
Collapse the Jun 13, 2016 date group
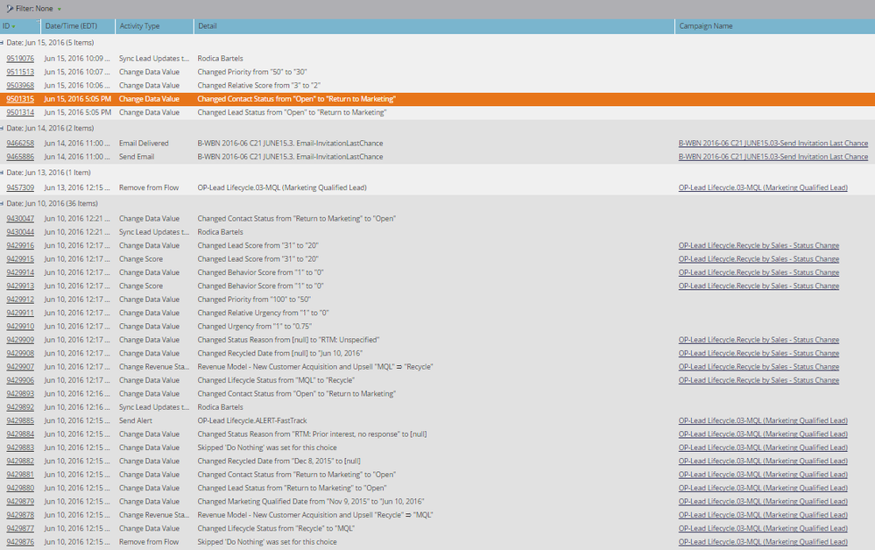pyautogui.click(x=3, y=173)
